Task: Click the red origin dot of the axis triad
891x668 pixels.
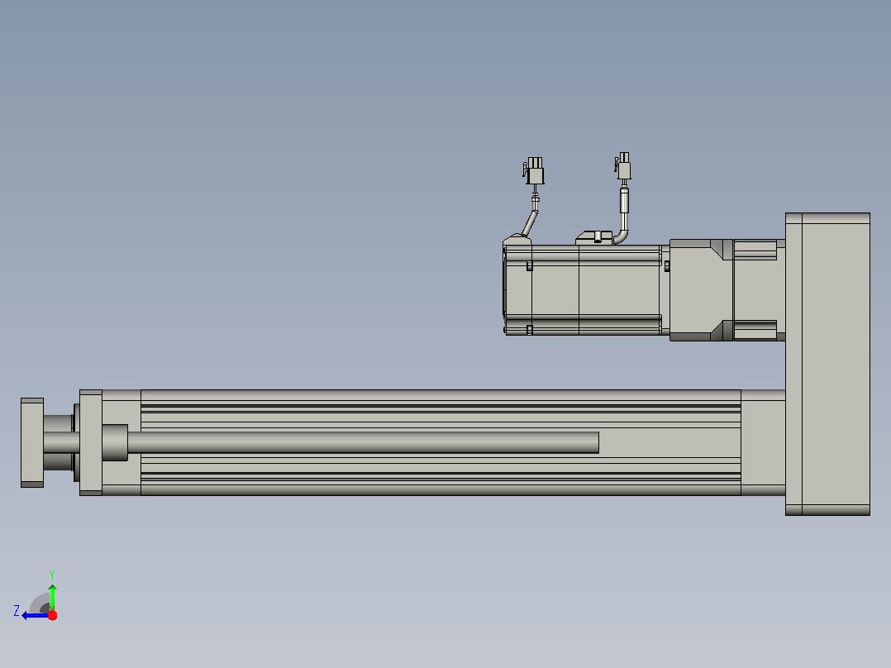Action: coord(52,615)
